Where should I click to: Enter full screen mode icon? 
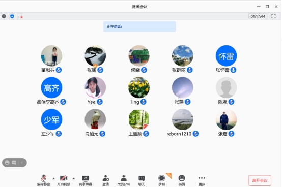pos(273,16)
